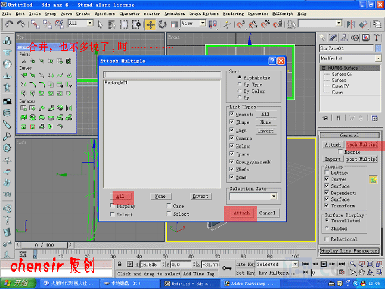Viewport: 385px width, 289px height.
Task: Click the Create Point icon in NURBS toolbox
Action: coord(24,61)
